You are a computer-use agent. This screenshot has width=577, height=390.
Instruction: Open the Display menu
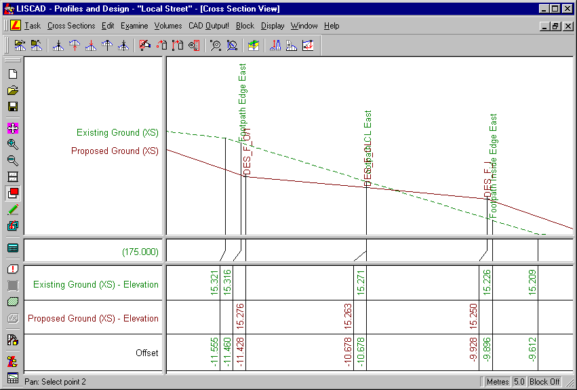pyautogui.click(x=273, y=26)
